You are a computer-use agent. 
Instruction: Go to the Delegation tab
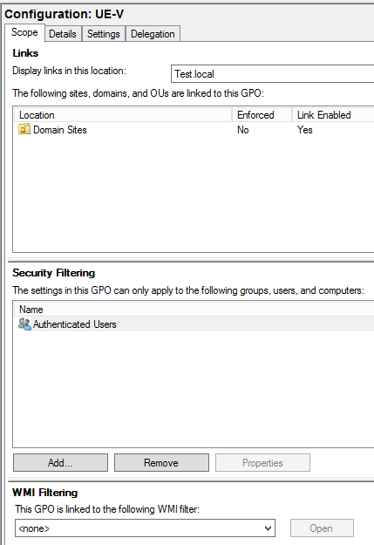coord(153,34)
